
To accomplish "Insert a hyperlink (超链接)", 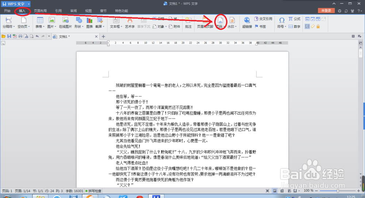I will click(x=247, y=23).
